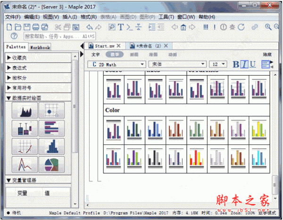
Task: Restart Maple server icon
Action: [241, 27]
